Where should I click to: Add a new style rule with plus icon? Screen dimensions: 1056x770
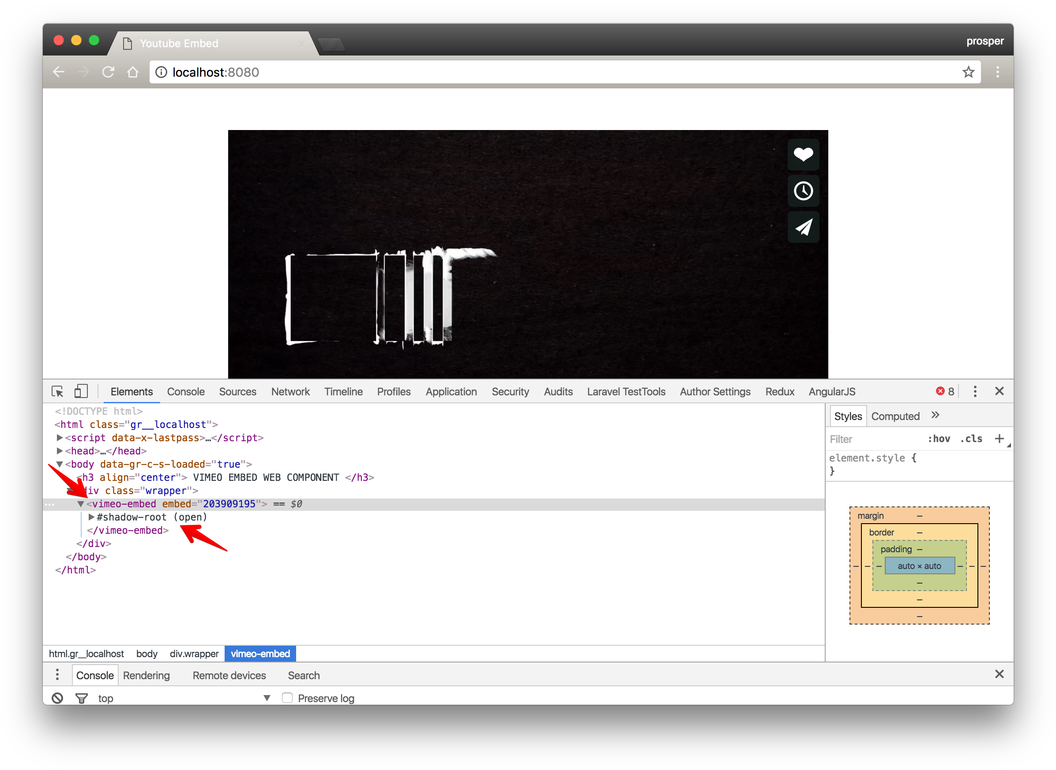pos(1000,438)
